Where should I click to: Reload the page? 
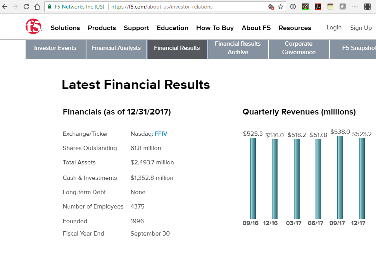(x=26, y=7)
